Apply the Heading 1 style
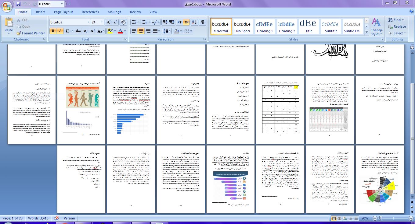415x224 pixels. tap(265, 27)
